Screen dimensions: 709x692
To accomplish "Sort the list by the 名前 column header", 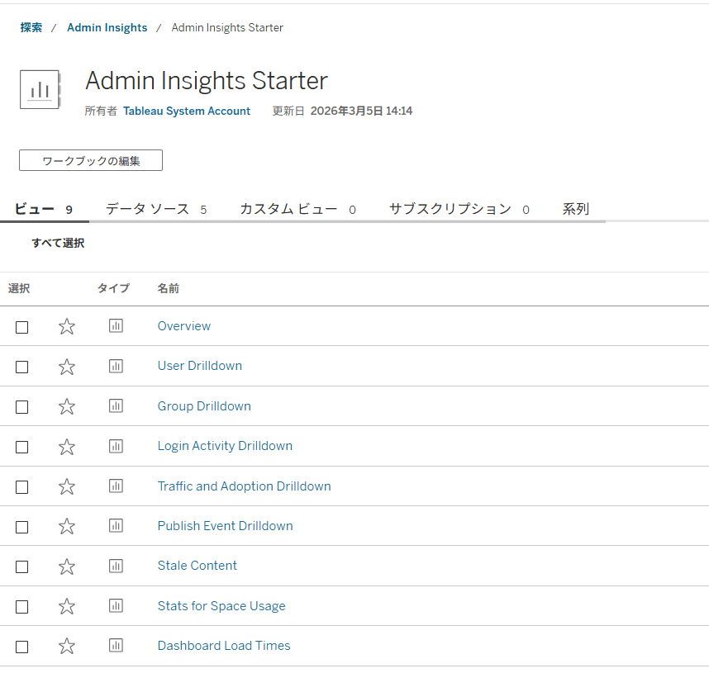I will [x=169, y=288].
